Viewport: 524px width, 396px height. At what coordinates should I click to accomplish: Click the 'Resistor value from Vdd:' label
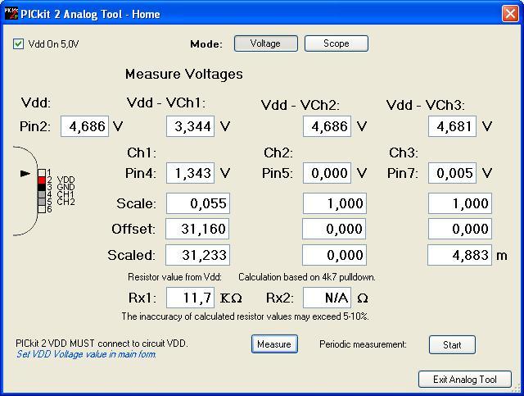(174, 277)
